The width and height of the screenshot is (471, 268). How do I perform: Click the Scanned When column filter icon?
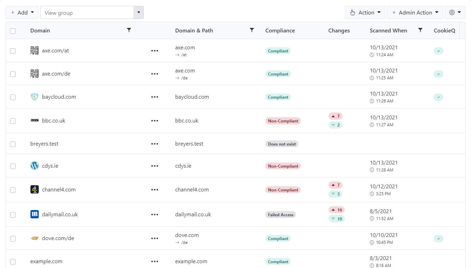420,30
